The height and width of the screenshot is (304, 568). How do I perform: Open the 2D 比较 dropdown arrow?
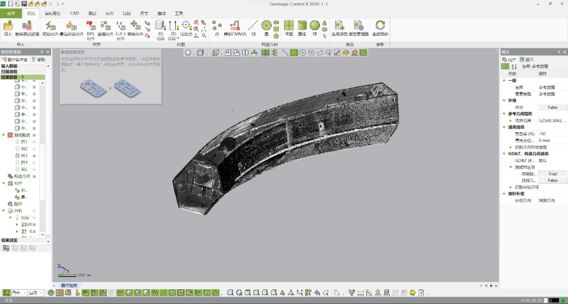178,38
